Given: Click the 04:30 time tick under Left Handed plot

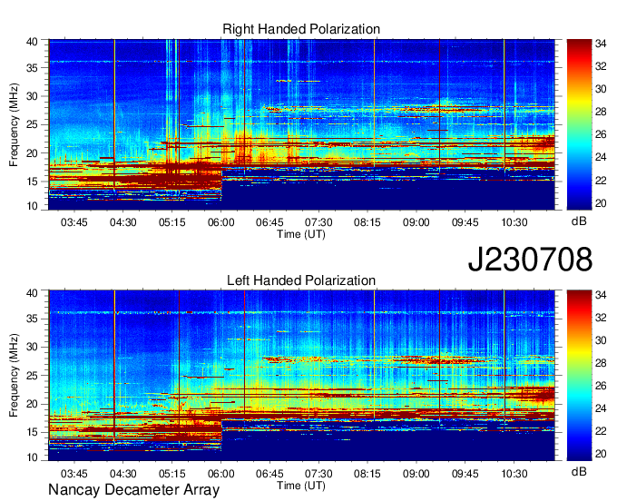Looking at the screenshot, I should (x=122, y=474).
